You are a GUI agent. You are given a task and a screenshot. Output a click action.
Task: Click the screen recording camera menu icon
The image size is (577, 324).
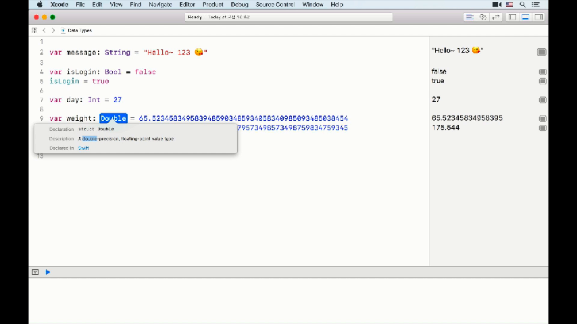click(497, 5)
